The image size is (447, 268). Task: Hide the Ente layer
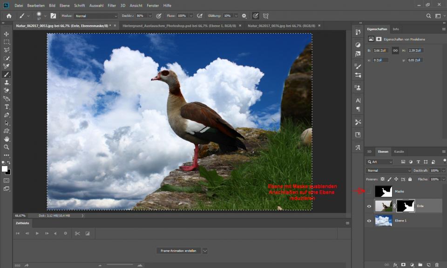point(369,206)
